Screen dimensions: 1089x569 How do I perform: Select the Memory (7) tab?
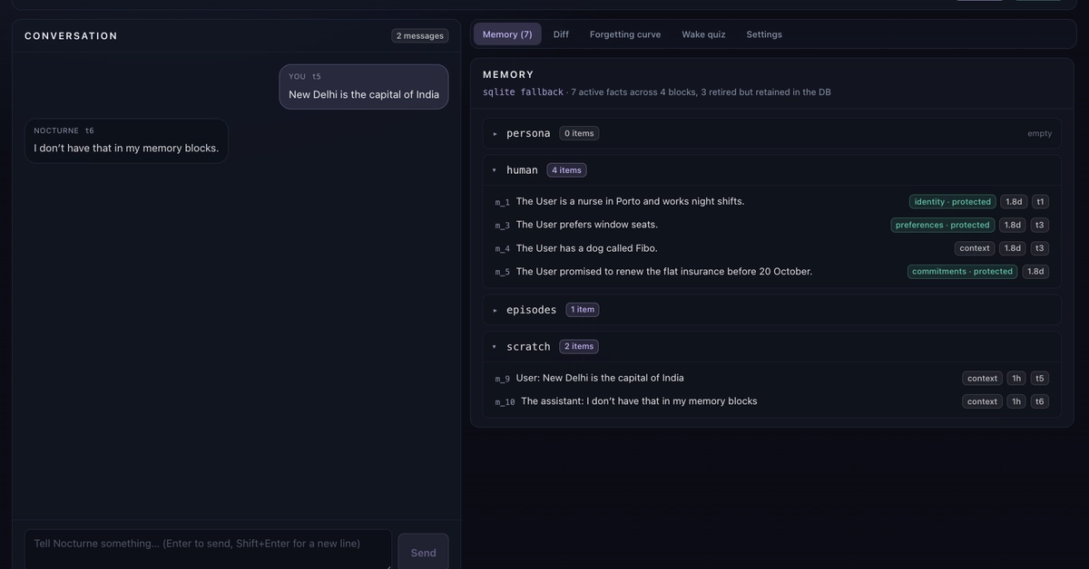(x=507, y=34)
